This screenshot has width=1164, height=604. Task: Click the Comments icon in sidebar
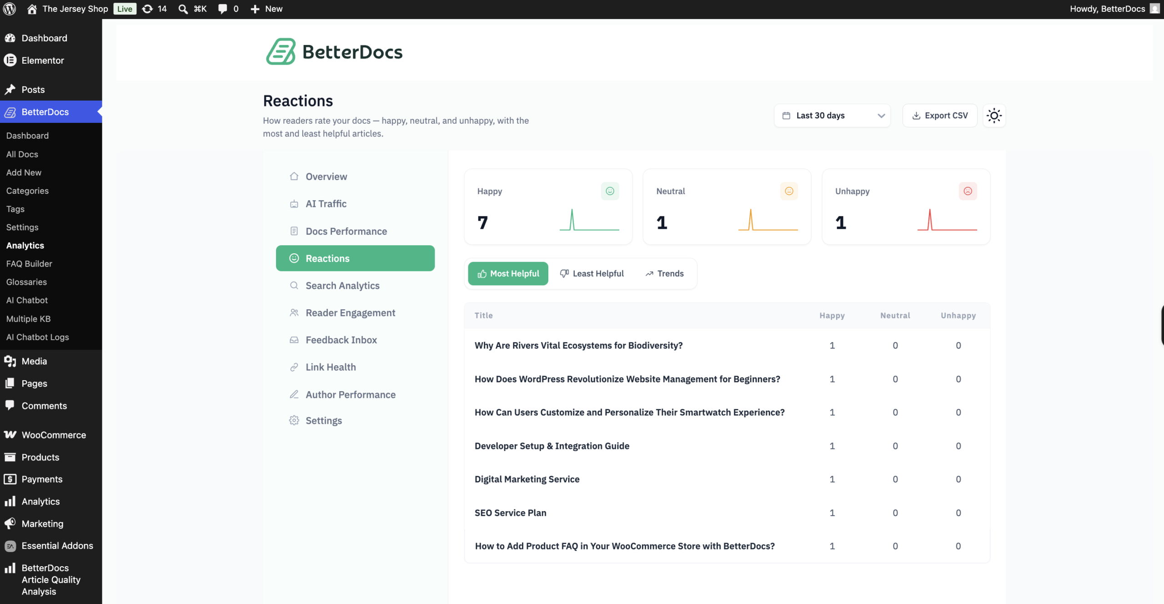click(x=10, y=405)
